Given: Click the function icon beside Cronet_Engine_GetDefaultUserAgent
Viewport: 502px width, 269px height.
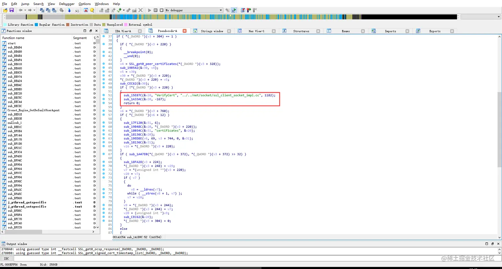Looking at the screenshot, I should click(4, 110).
